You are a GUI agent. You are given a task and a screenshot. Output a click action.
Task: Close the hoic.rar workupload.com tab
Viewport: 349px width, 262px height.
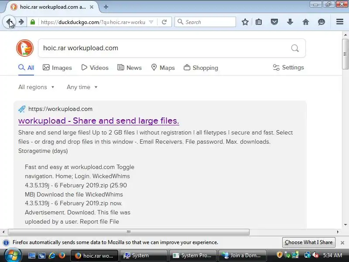click(x=92, y=7)
